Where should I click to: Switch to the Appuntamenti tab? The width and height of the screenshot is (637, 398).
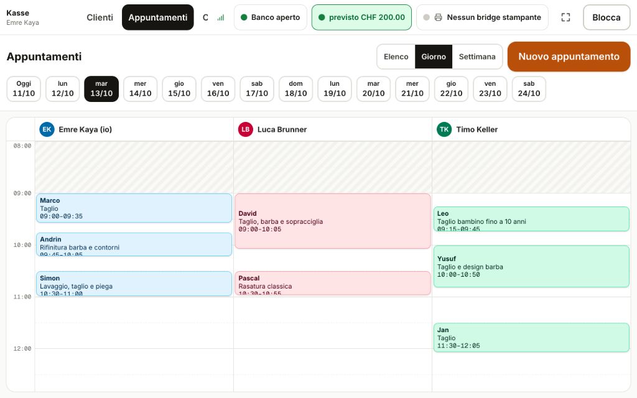pyautogui.click(x=157, y=17)
